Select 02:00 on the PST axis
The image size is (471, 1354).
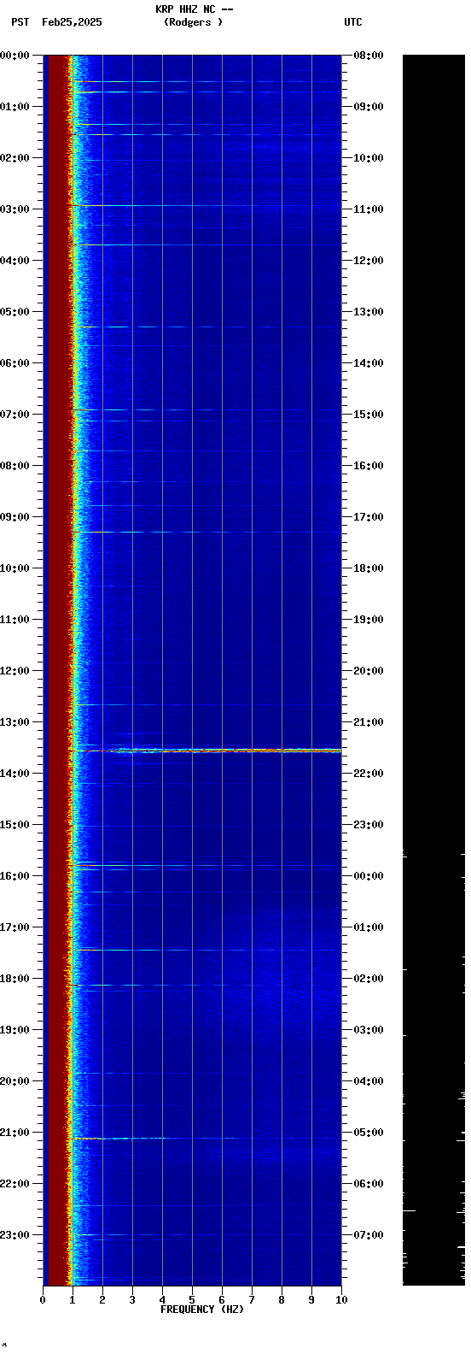click(x=15, y=158)
